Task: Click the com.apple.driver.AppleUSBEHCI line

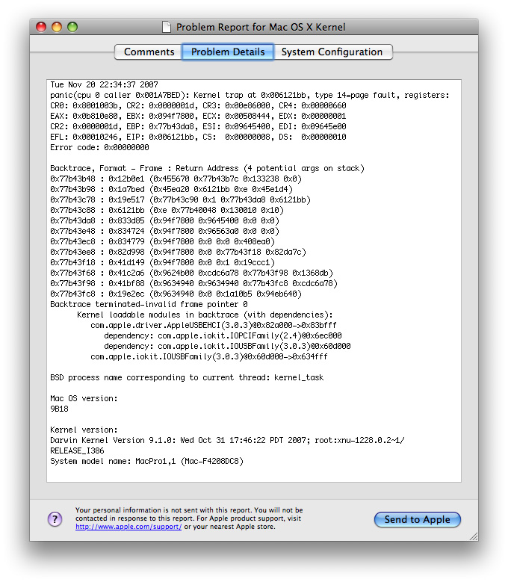Action: [214, 325]
